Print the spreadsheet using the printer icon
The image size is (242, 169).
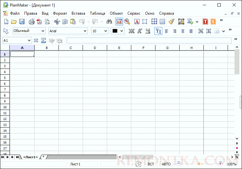tap(32, 22)
